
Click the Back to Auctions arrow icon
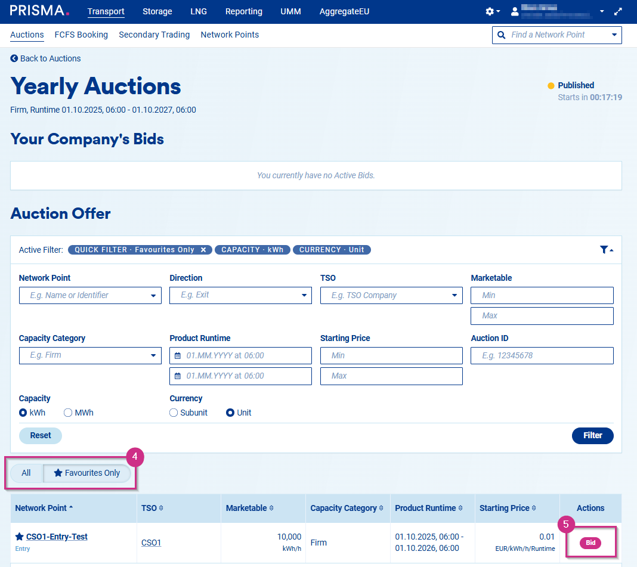coord(14,58)
